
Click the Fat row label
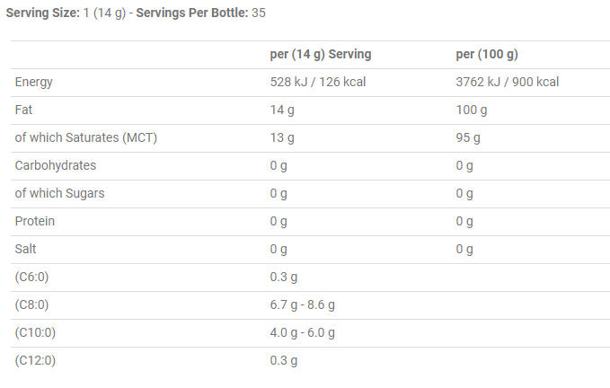pyautogui.click(x=24, y=110)
